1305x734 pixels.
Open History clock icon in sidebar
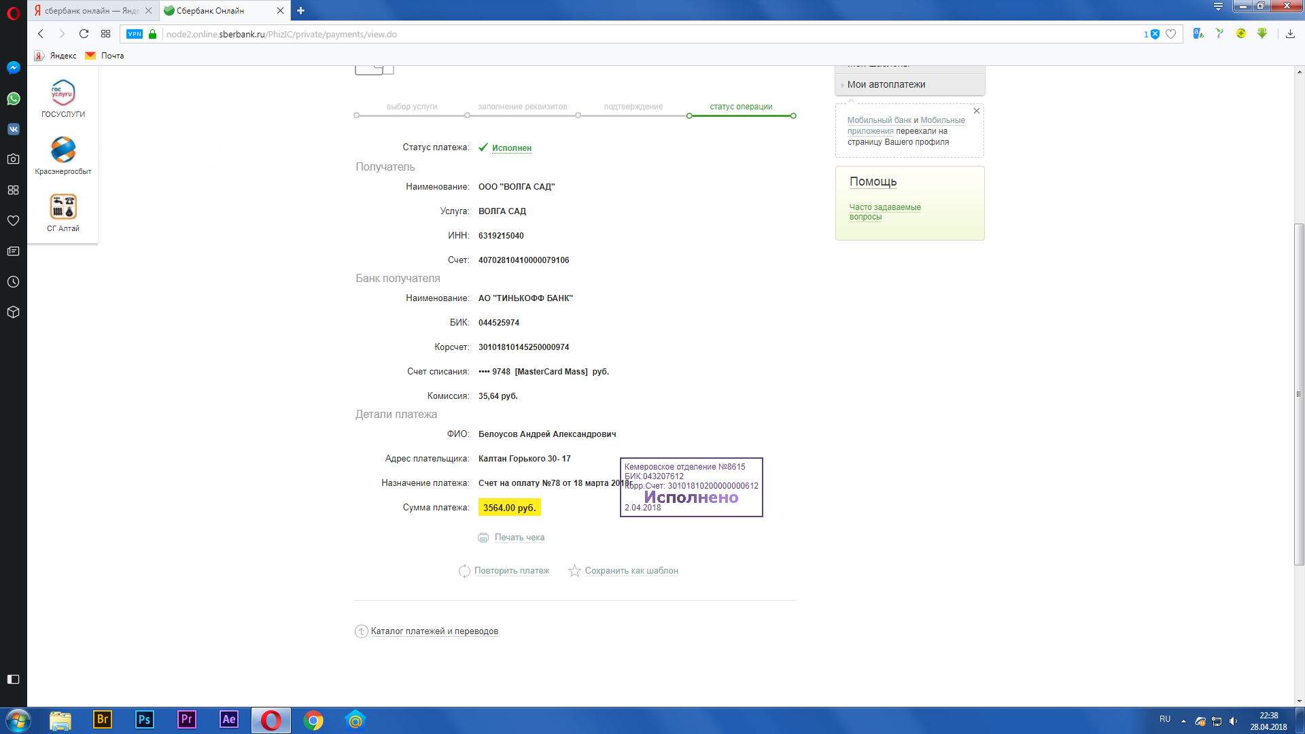[x=13, y=282]
